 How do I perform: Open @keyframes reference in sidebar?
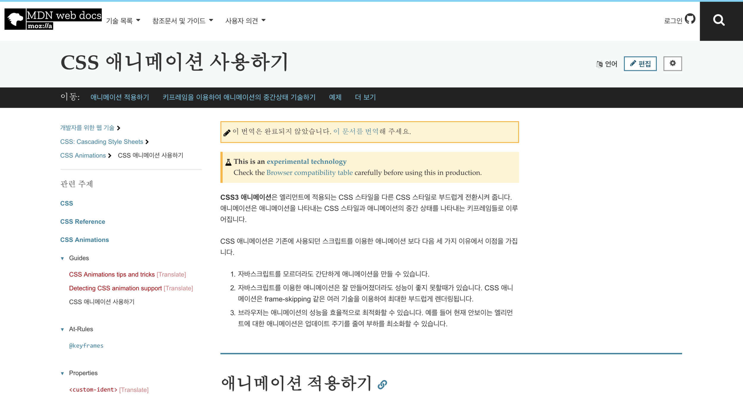click(86, 346)
